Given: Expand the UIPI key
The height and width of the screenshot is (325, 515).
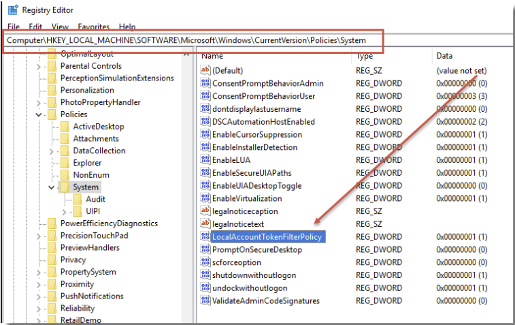Looking at the screenshot, I should [64, 212].
